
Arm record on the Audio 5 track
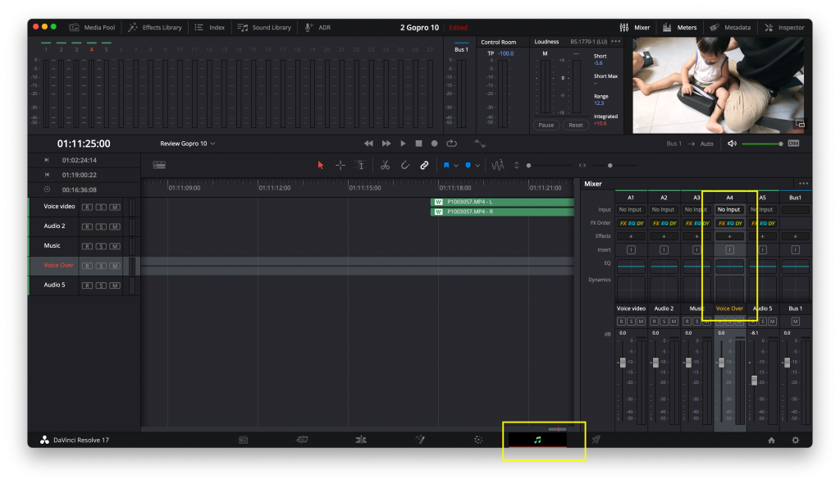pyautogui.click(x=87, y=285)
